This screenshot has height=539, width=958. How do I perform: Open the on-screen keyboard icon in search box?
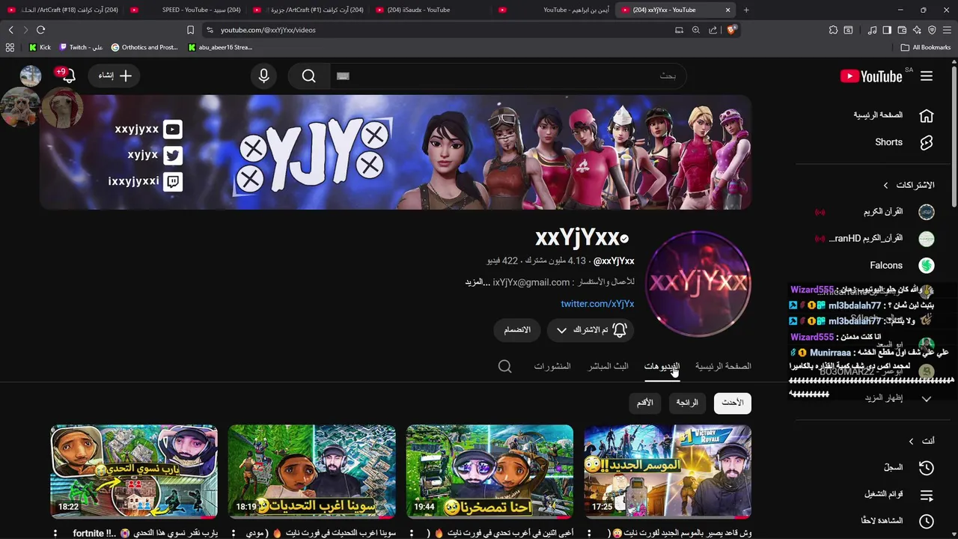(x=343, y=76)
